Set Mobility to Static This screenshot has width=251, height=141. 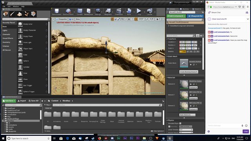pos(183,51)
